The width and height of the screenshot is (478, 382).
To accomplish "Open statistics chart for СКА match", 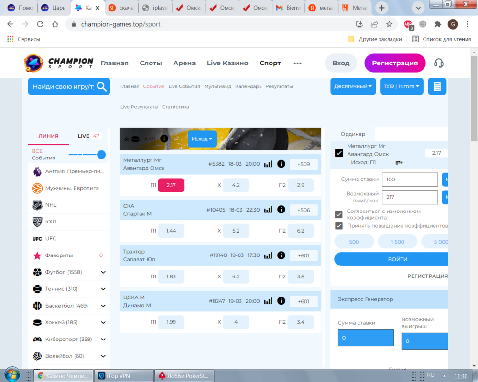I will tap(268, 210).
